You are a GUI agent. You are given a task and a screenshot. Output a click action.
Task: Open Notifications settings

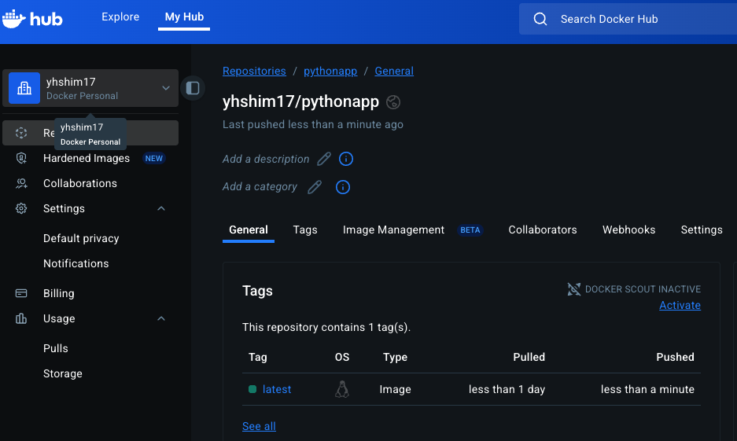tap(76, 263)
